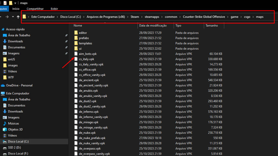Screen dimensions: 278x156
Task: Click the Músicas icon in navigation pane
Action: coord(5,124)
